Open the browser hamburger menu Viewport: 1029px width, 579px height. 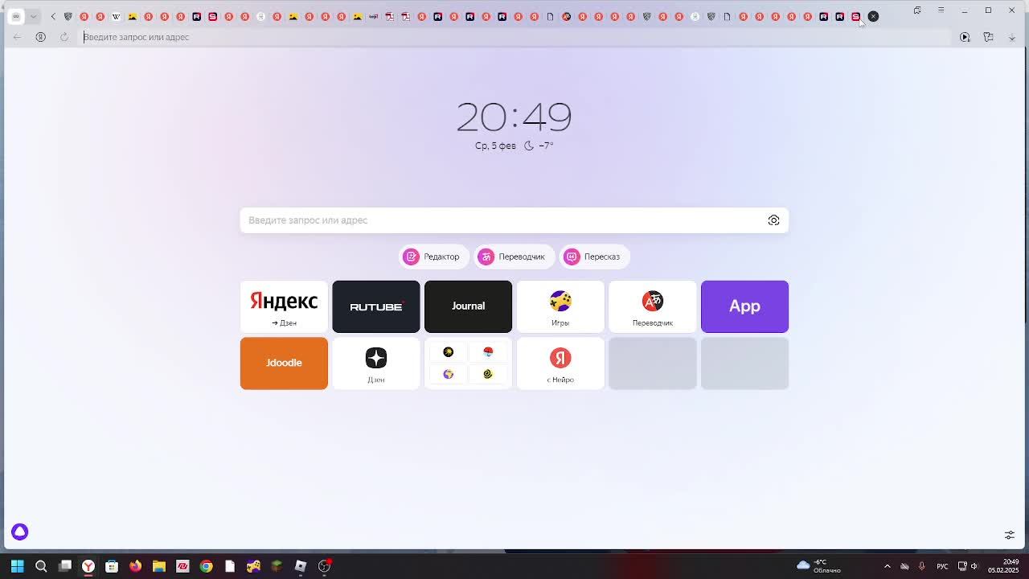(x=941, y=10)
